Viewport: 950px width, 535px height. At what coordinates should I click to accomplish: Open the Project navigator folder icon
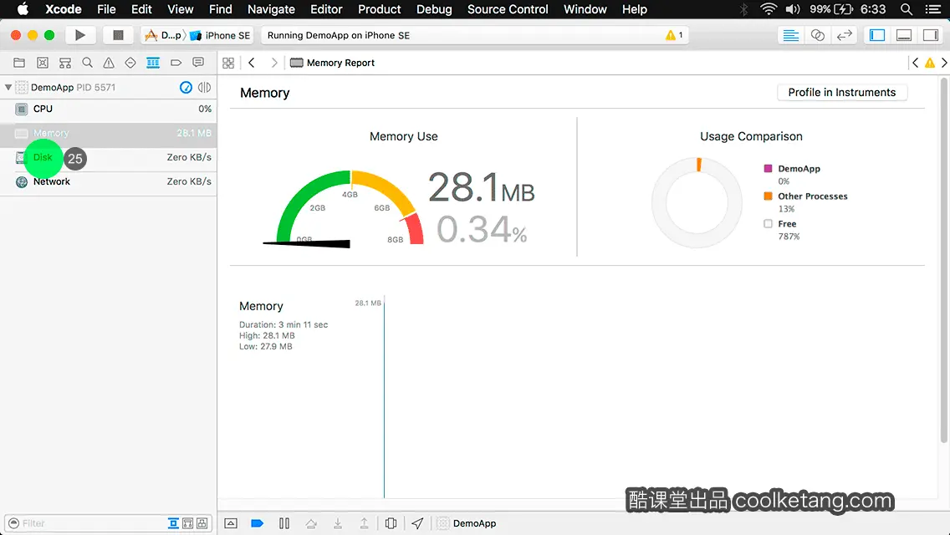[x=19, y=63]
